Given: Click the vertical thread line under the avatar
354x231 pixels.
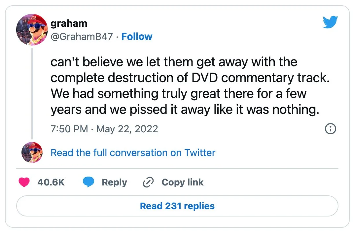Looking at the screenshot, I should point(32,93).
